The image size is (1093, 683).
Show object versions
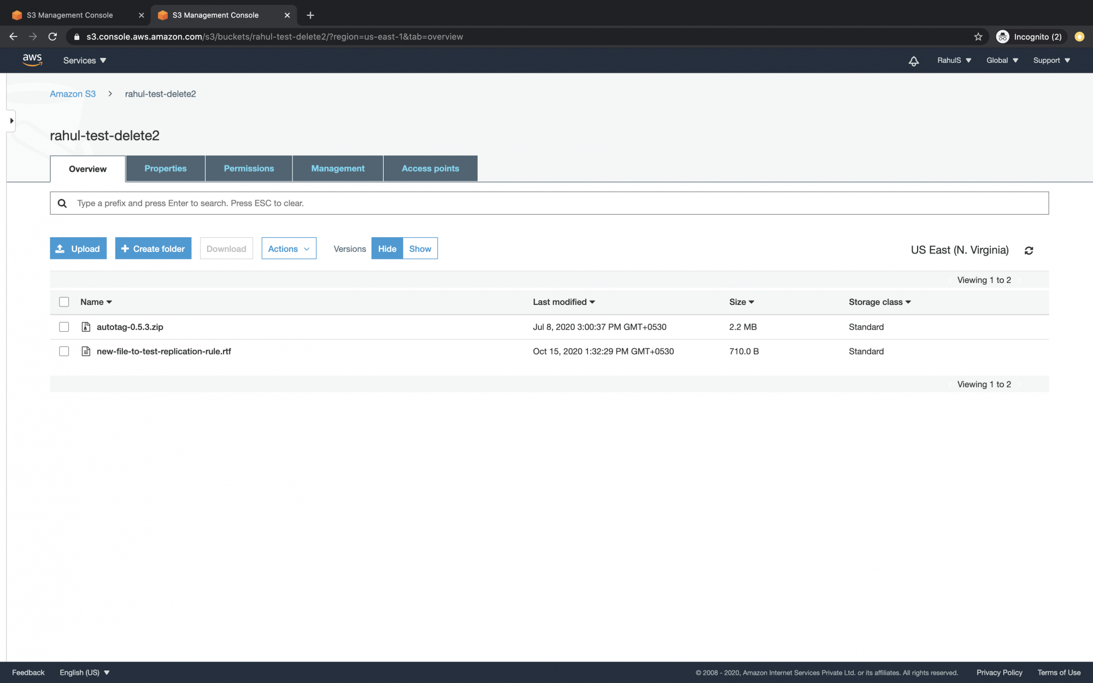tap(420, 249)
